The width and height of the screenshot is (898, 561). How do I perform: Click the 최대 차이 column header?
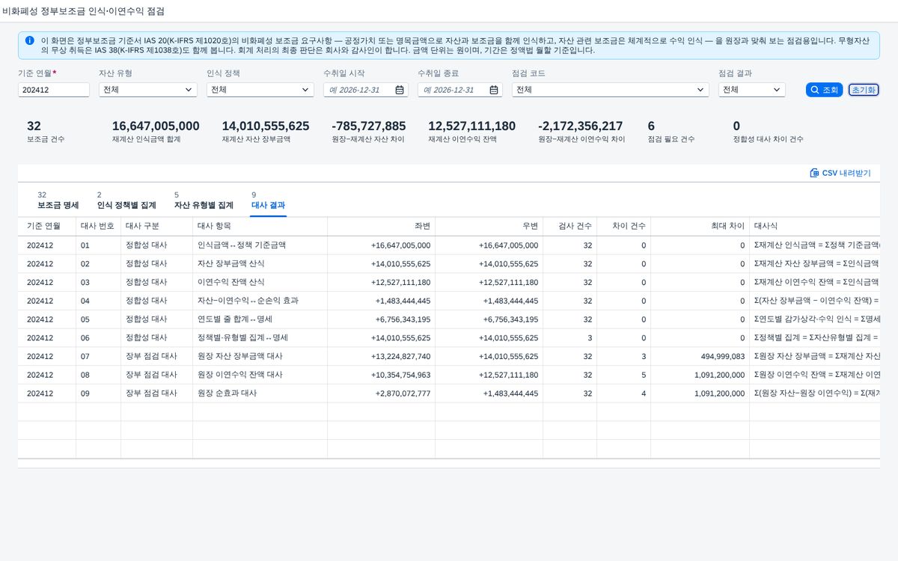pos(700,226)
